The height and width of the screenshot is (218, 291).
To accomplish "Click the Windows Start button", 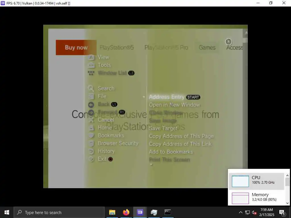I will click(7, 212).
